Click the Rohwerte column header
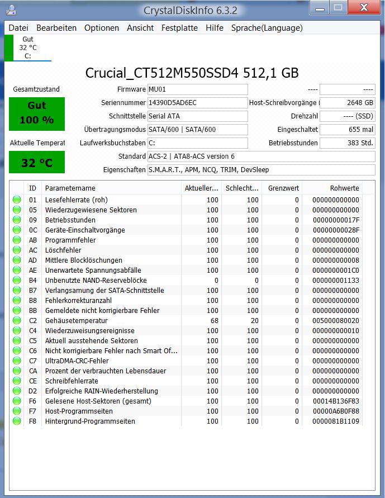The width and height of the screenshot is (385, 498). [x=332, y=188]
